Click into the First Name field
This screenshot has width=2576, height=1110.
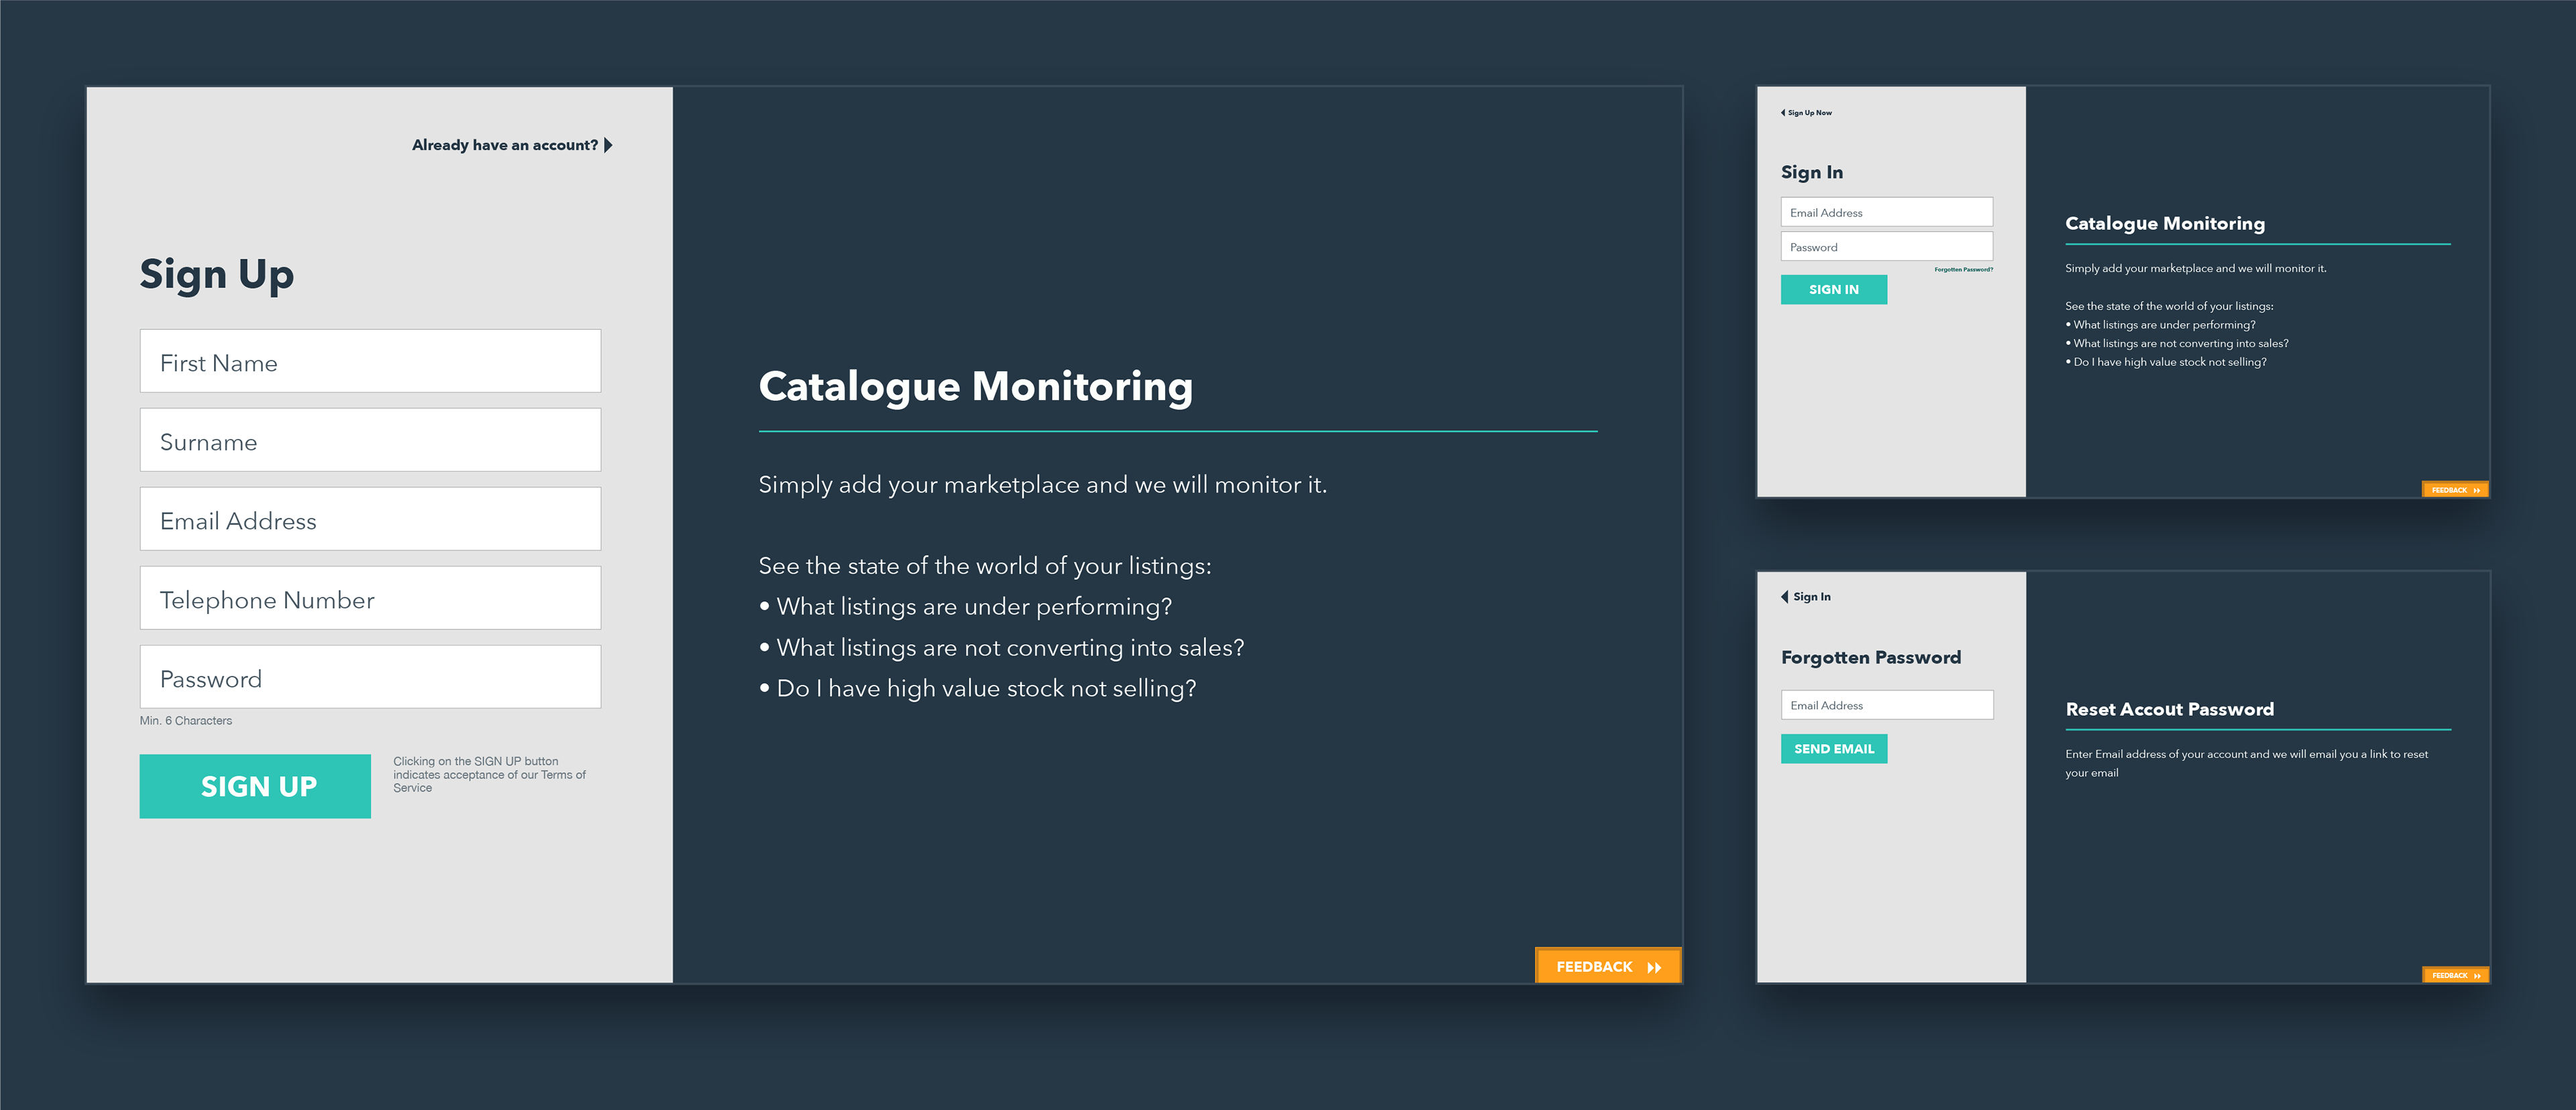point(370,362)
